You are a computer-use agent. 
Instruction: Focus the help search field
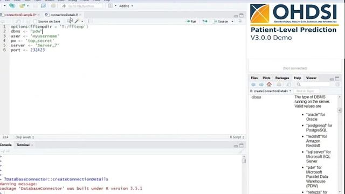coord(313,85)
